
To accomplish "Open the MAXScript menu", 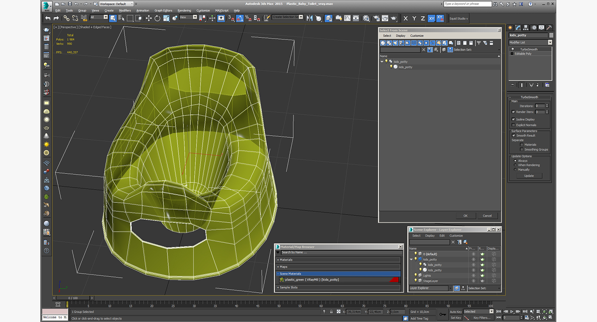I will (222, 10).
